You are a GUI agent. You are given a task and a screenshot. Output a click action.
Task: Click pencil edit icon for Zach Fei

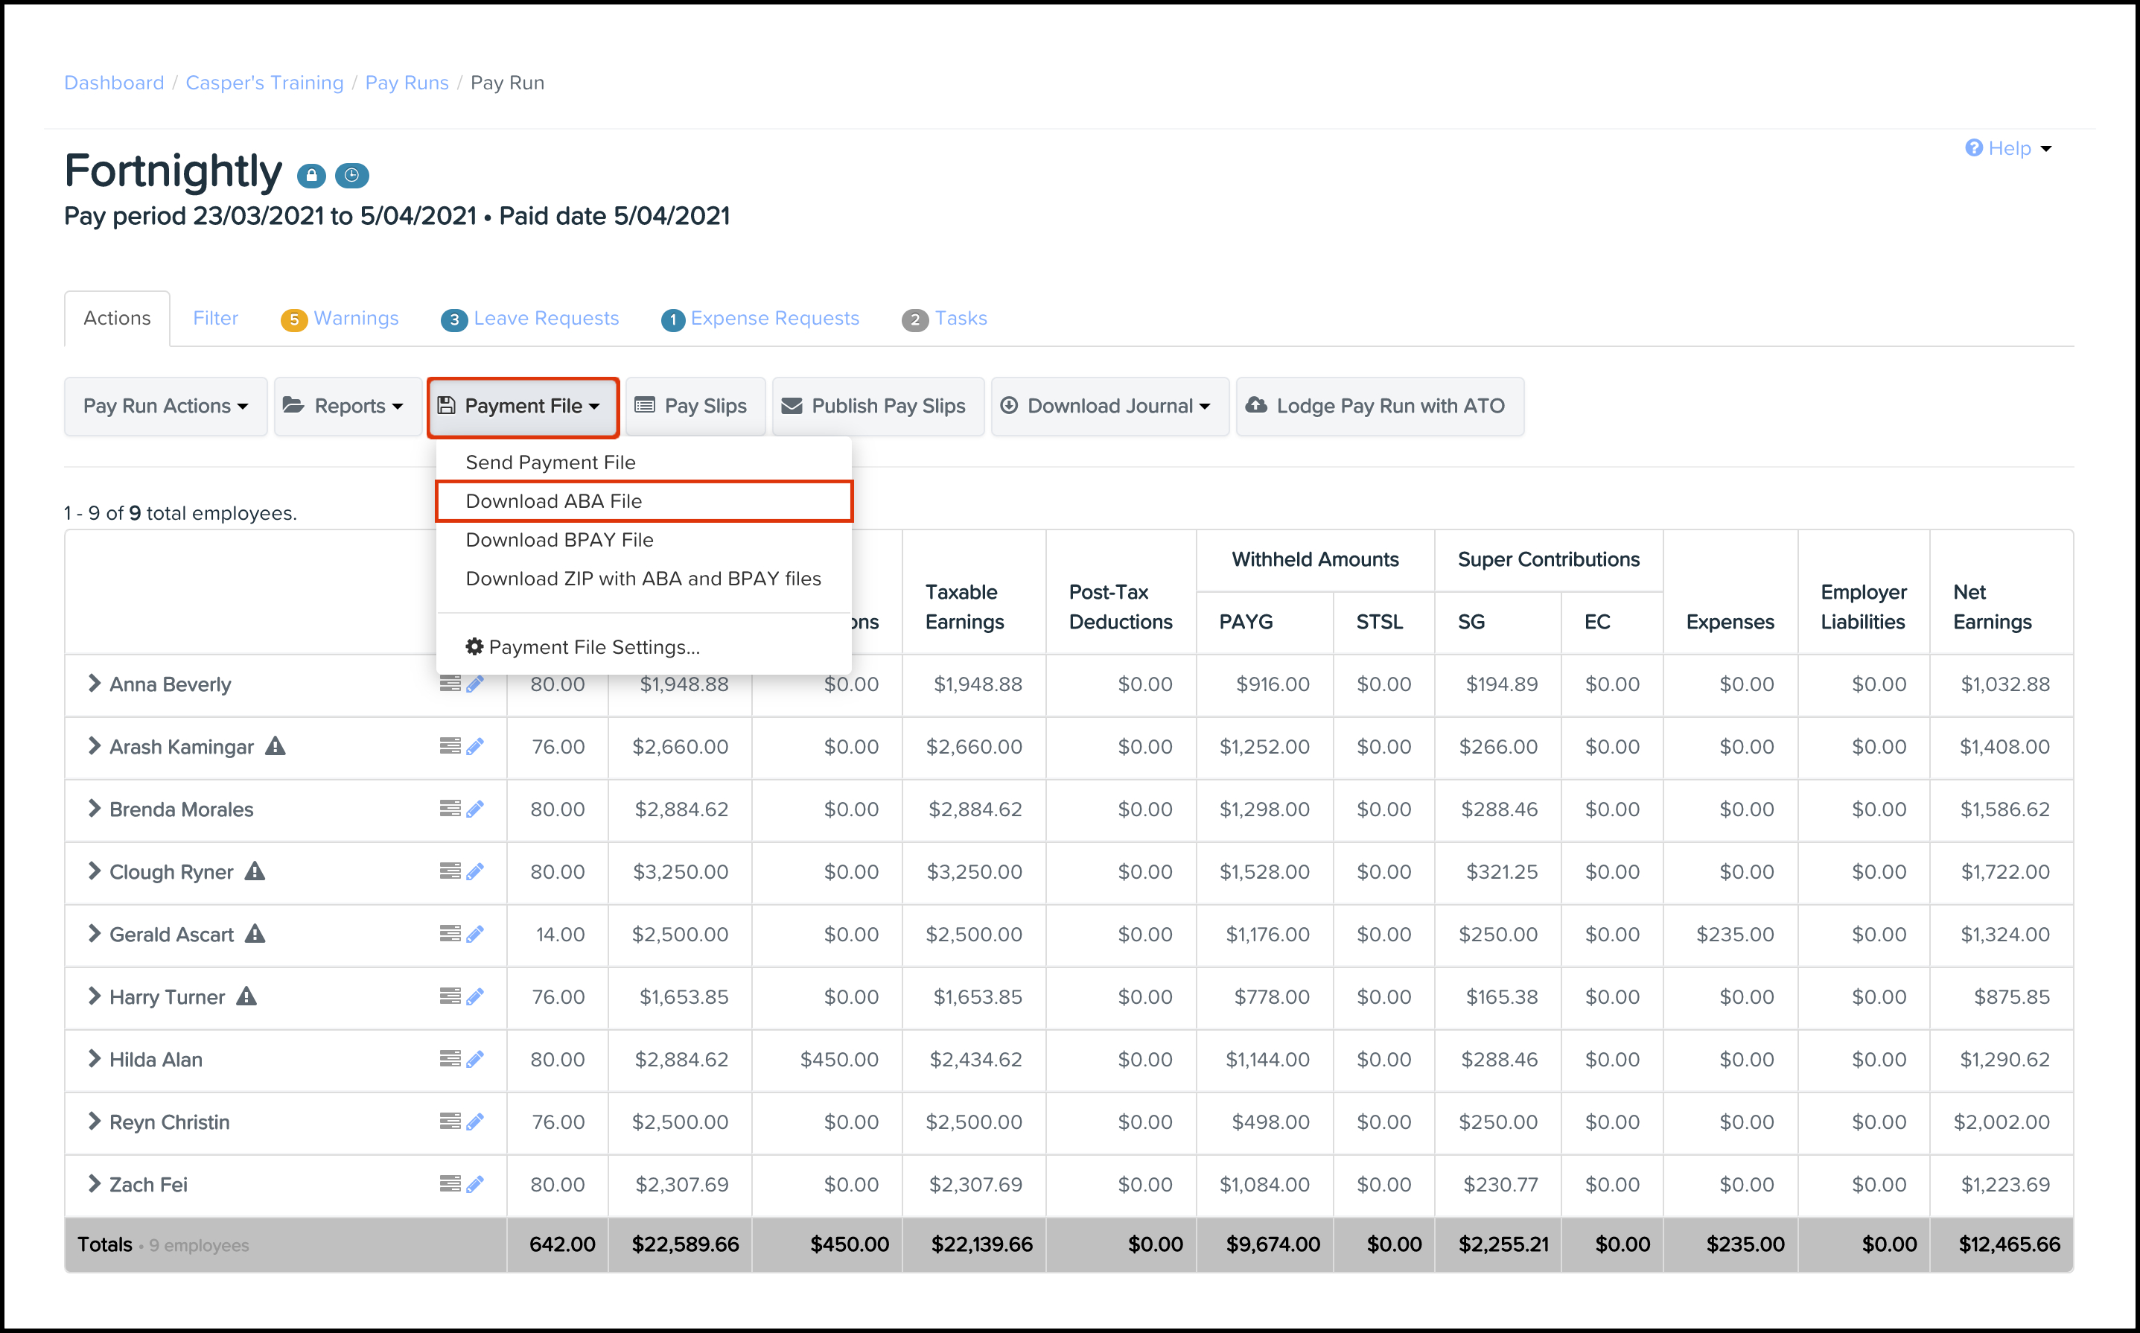pos(475,1184)
